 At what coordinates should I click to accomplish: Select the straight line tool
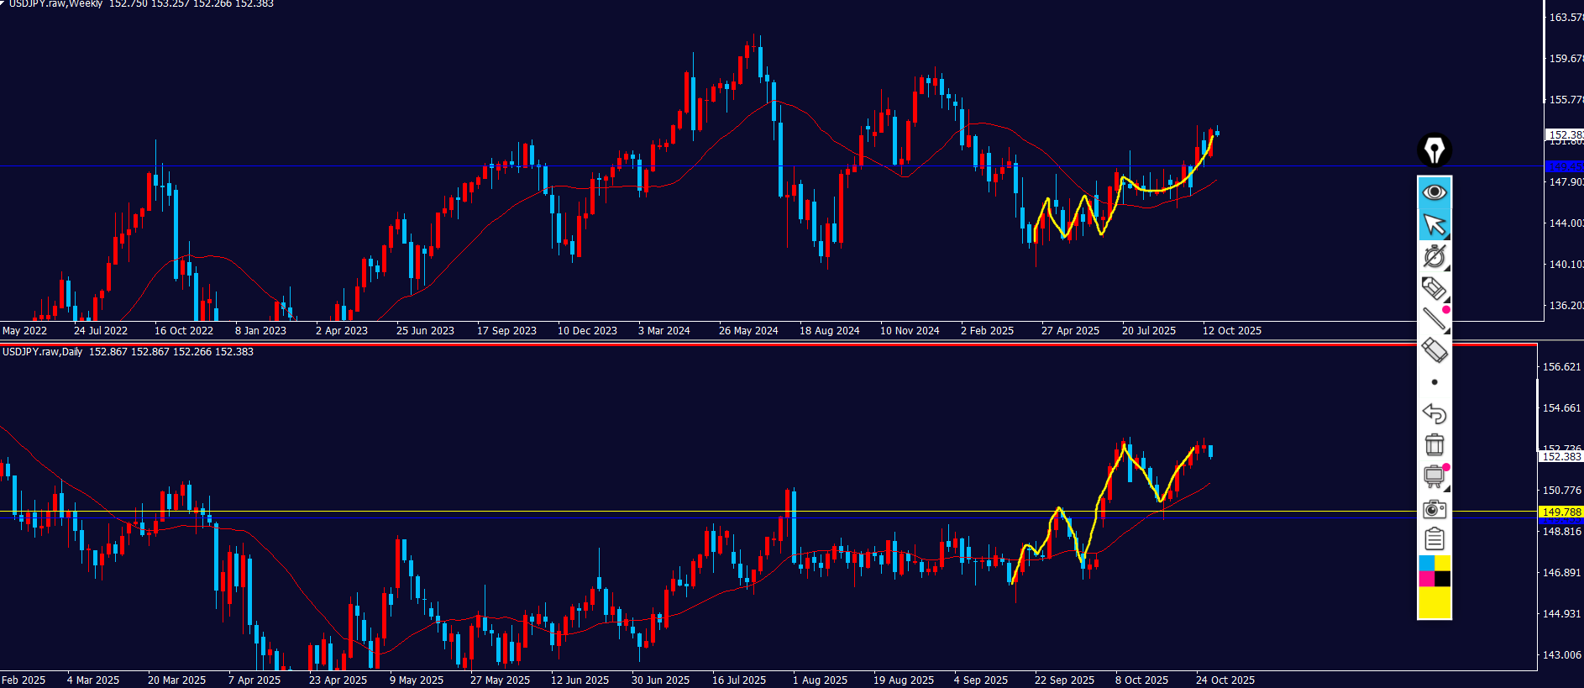(1435, 319)
